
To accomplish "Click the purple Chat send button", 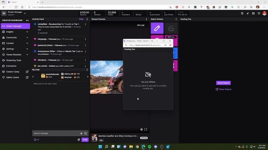I will click(x=85, y=140).
